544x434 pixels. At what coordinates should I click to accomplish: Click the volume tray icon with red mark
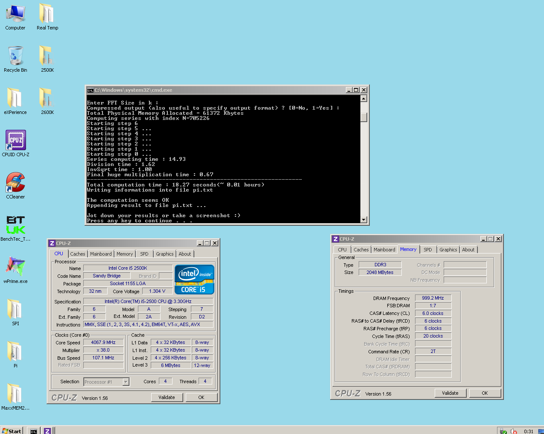point(514,431)
